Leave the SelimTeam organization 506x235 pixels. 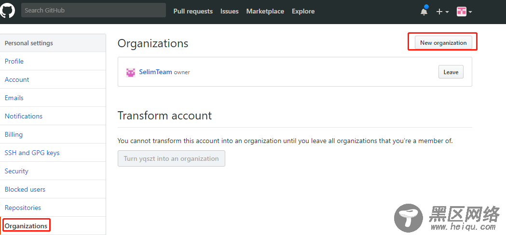coord(451,72)
